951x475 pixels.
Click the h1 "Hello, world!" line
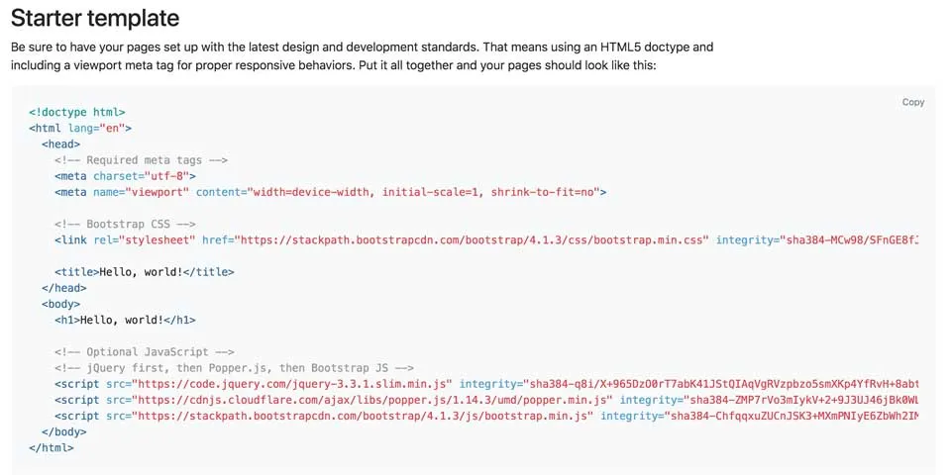(x=125, y=320)
